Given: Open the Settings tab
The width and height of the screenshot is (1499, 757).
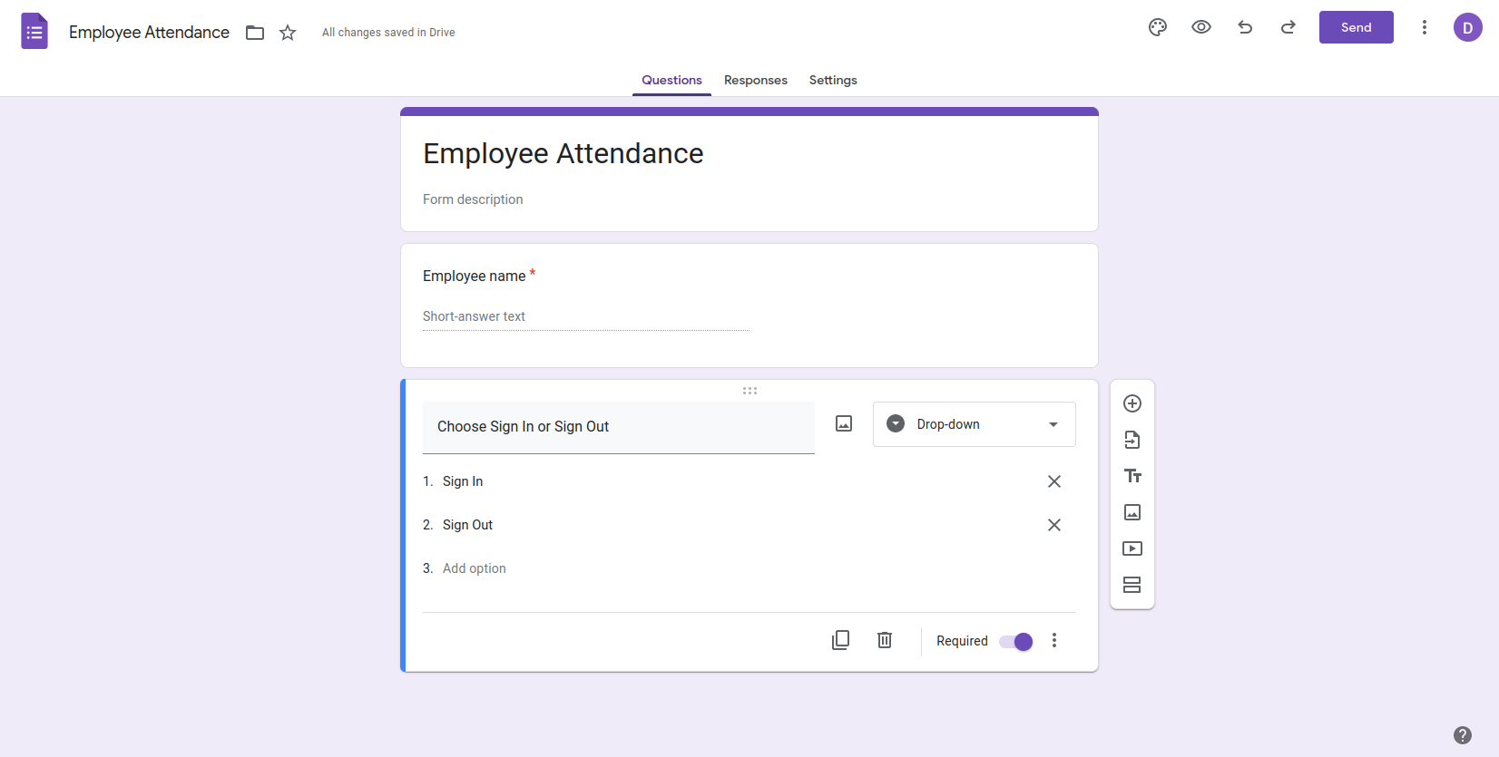Looking at the screenshot, I should pos(832,80).
